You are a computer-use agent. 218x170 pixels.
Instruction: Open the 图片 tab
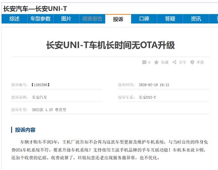point(66,19)
